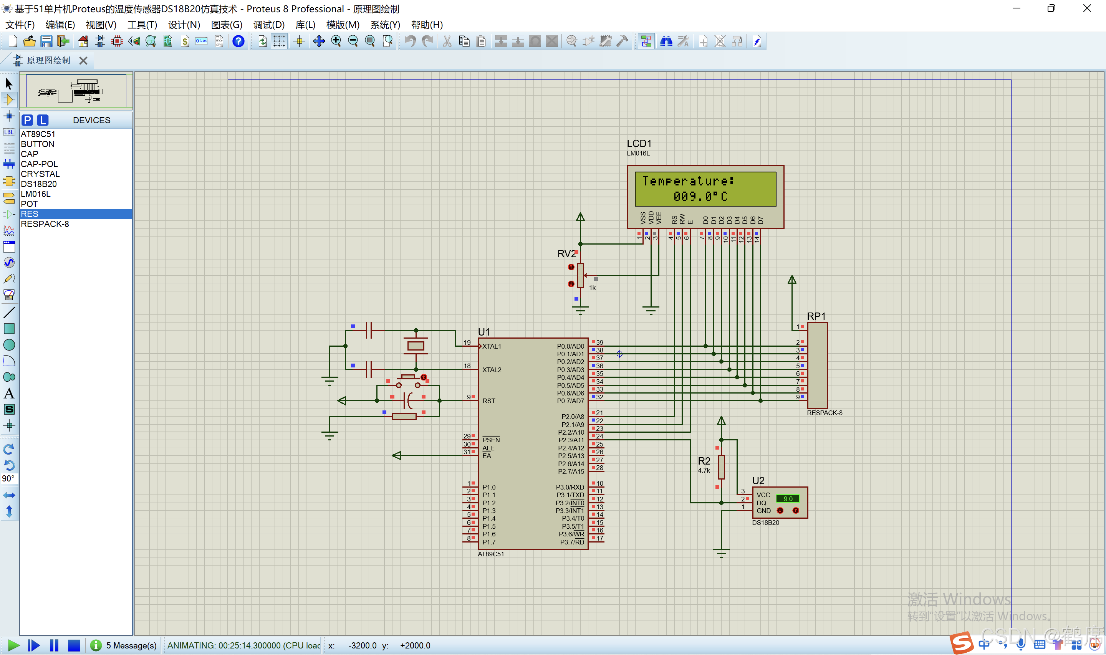Image resolution: width=1106 pixels, height=655 pixels.
Task: Click the Zoom In magnifier icon
Action: tap(336, 41)
